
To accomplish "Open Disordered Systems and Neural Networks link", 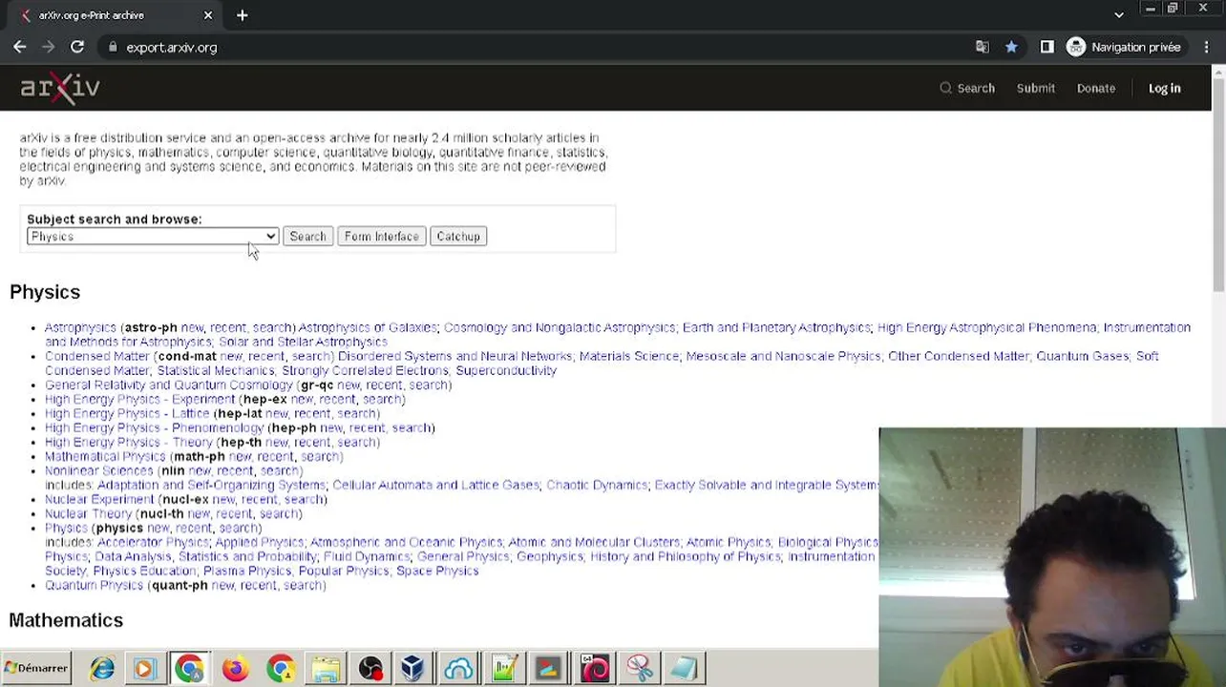I will click(x=455, y=356).
